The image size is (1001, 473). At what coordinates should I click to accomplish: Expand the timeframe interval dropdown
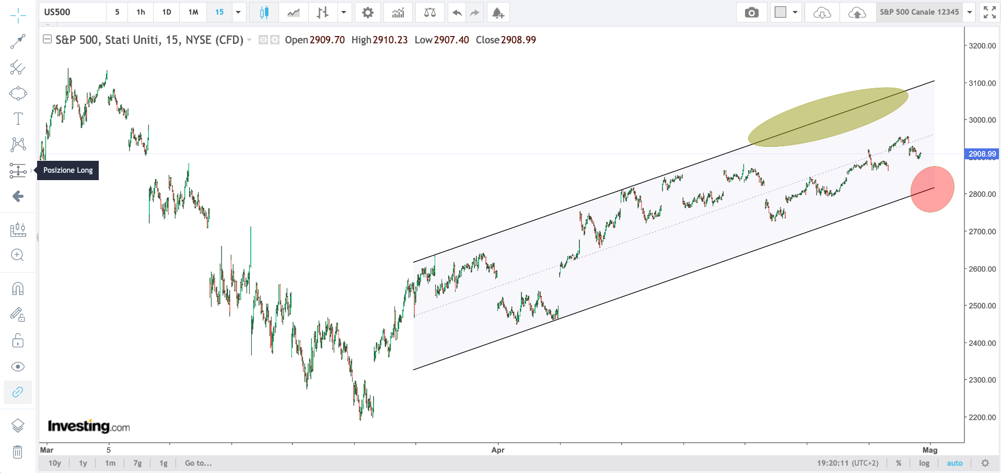pyautogui.click(x=238, y=12)
